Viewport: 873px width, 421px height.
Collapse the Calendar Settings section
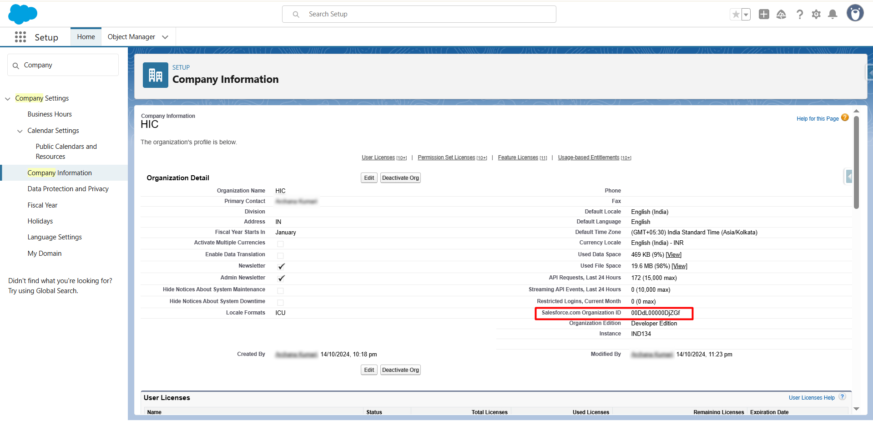20,131
